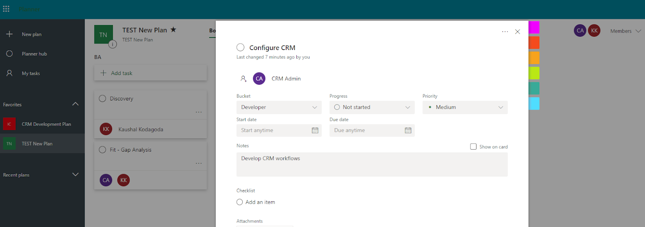645x227 pixels.
Task: Open the app launcher waffle icon
Action: pos(6,9)
